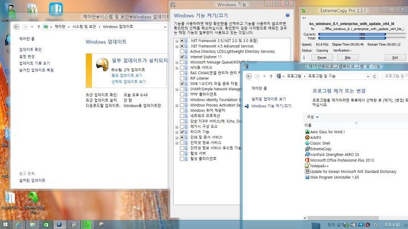Viewport: 408px width, 229px height.
Task: Enable Active Directory LDS checkbox
Action: coord(182,52)
